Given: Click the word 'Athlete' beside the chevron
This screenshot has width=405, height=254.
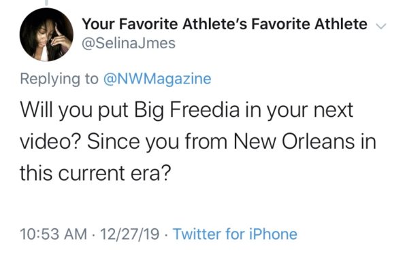Looking at the screenshot, I should (x=341, y=24).
